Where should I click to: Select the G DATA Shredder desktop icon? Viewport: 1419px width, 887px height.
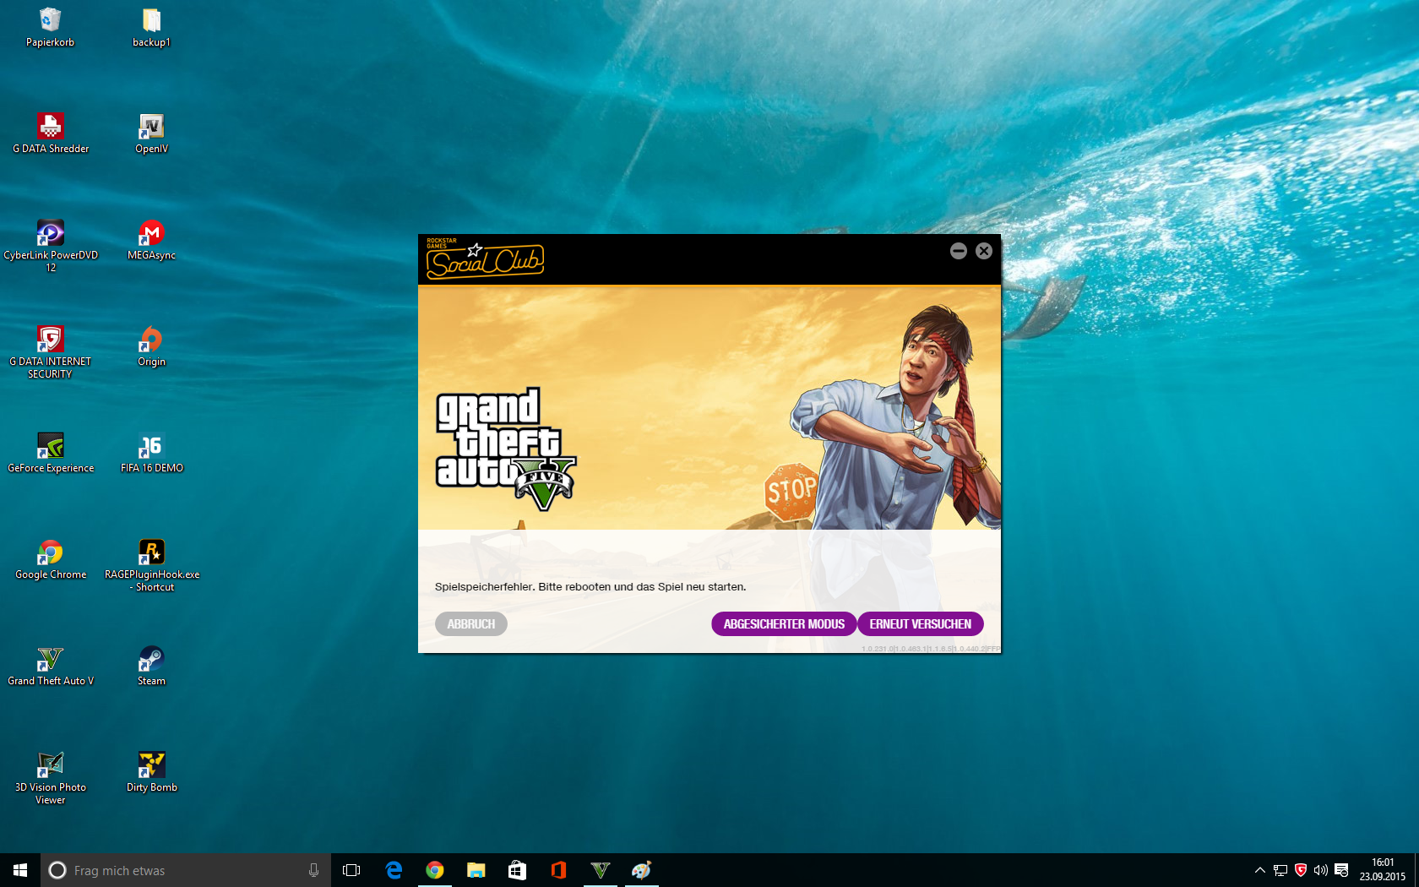coord(51,133)
